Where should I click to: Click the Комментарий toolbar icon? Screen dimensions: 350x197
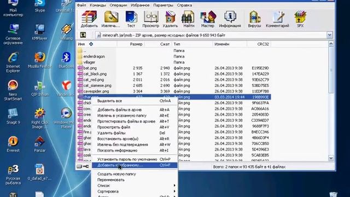[277, 19]
